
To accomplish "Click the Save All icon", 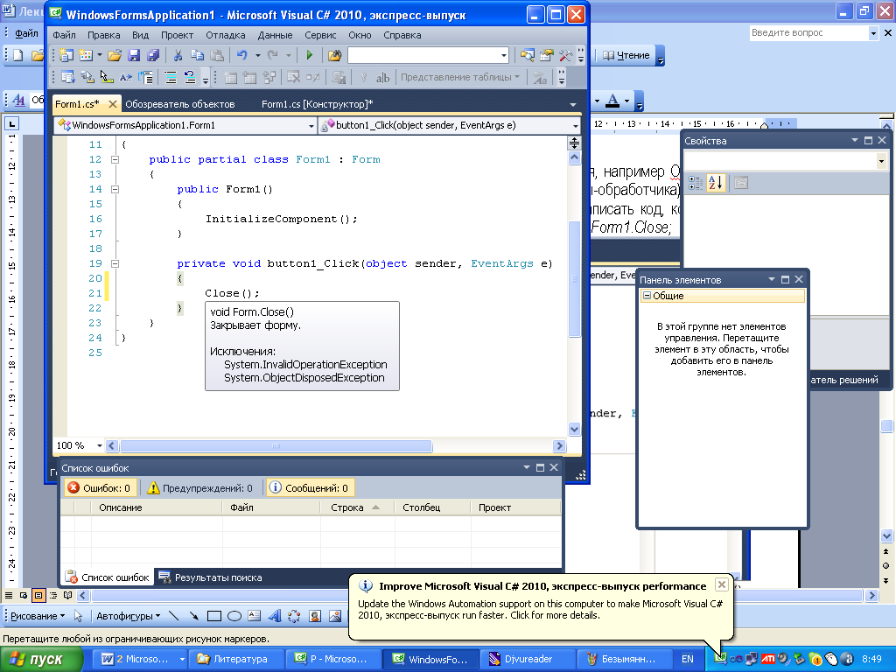I will 153,55.
